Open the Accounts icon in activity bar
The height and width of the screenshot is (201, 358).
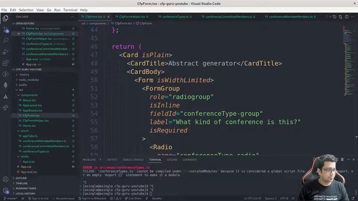click(x=6, y=179)
